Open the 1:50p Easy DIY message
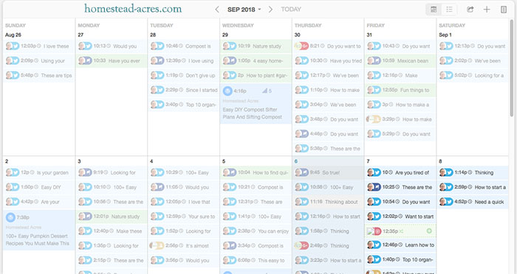The height and width of the screenshot is (274, 517). click(x=38, y=187)
